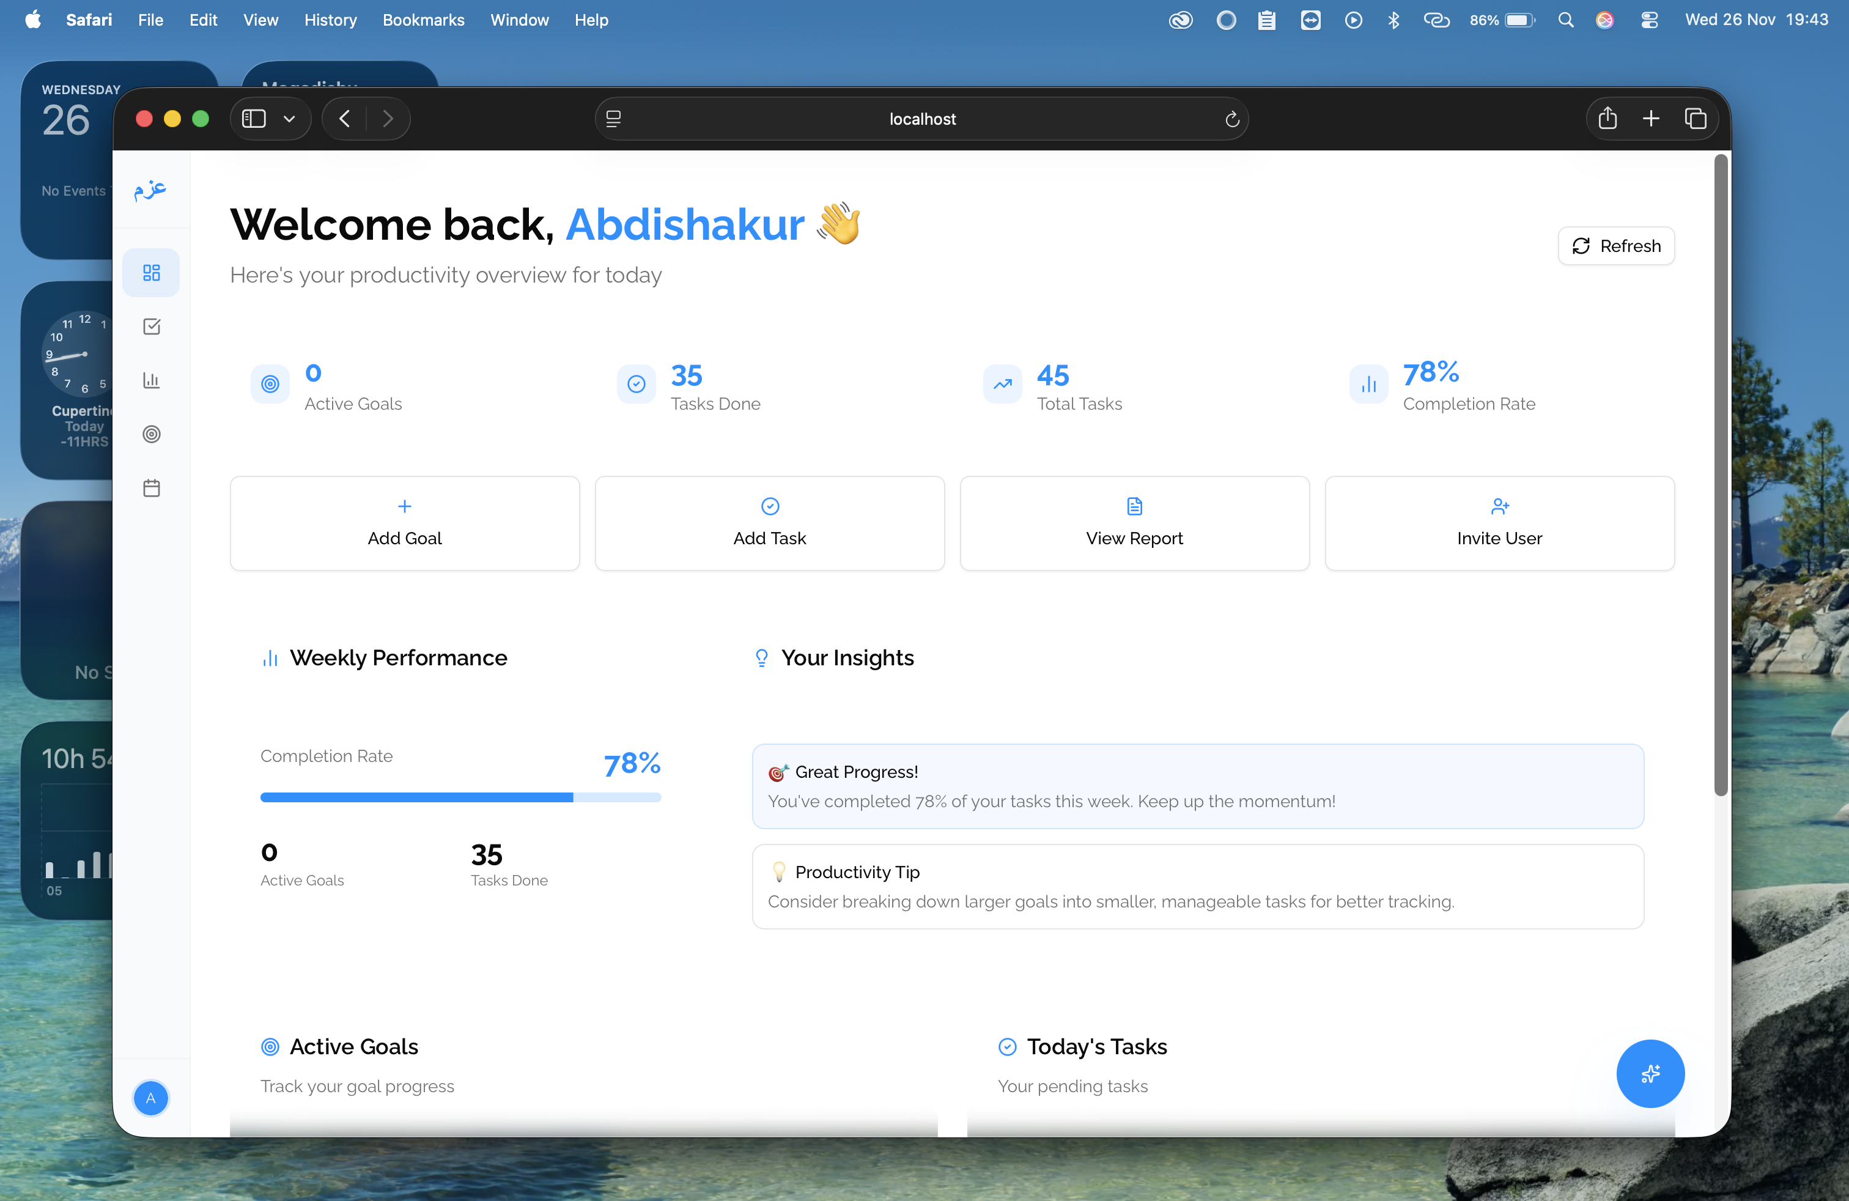The height and width of the screenshot is (1201, 1849).
Task: Open the Goals target sidebar icon
Action: pos(152,434)
